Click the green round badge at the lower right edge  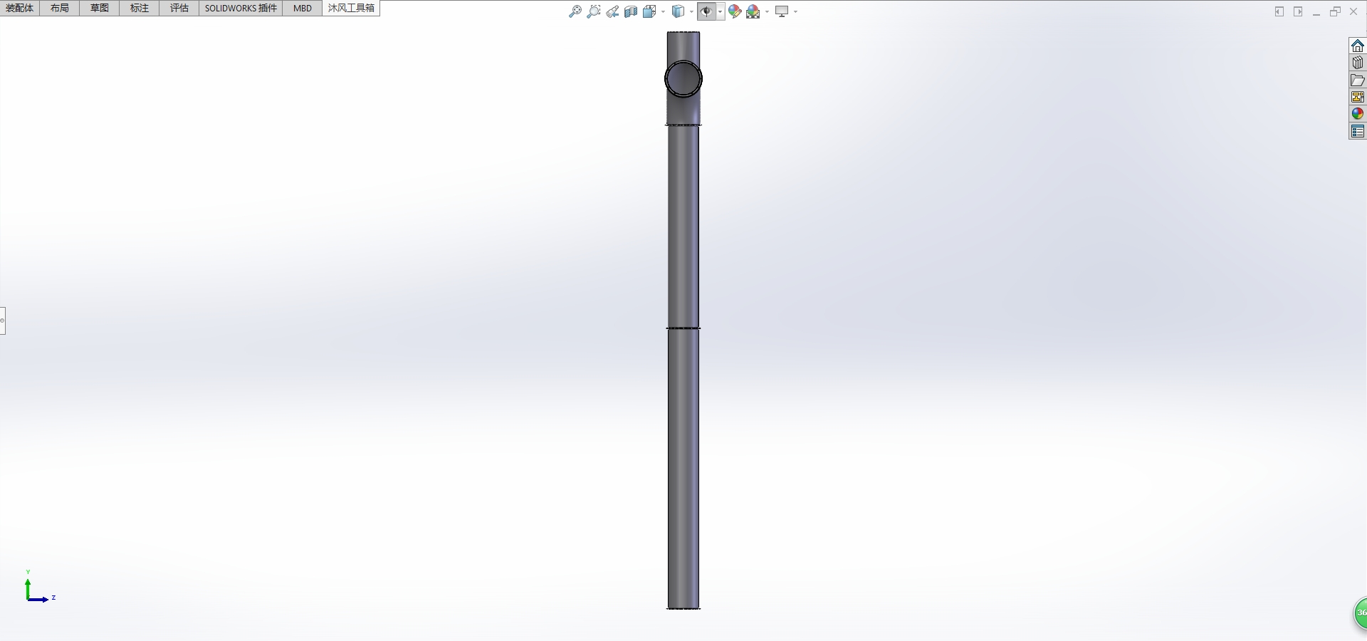[x=1360, y=613]
